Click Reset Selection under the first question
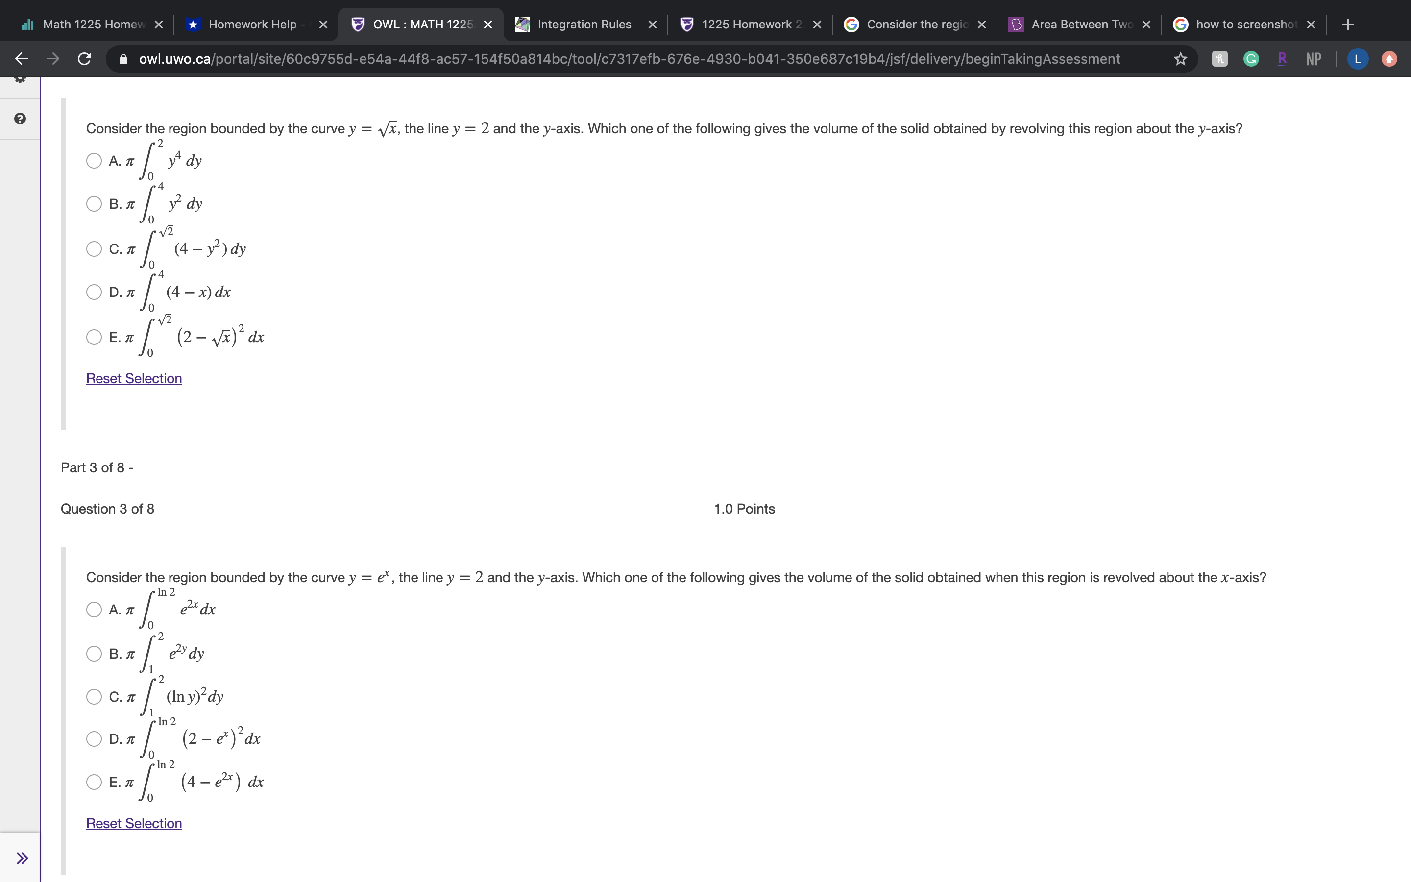The image size is (1411, 882). [134, 379]
